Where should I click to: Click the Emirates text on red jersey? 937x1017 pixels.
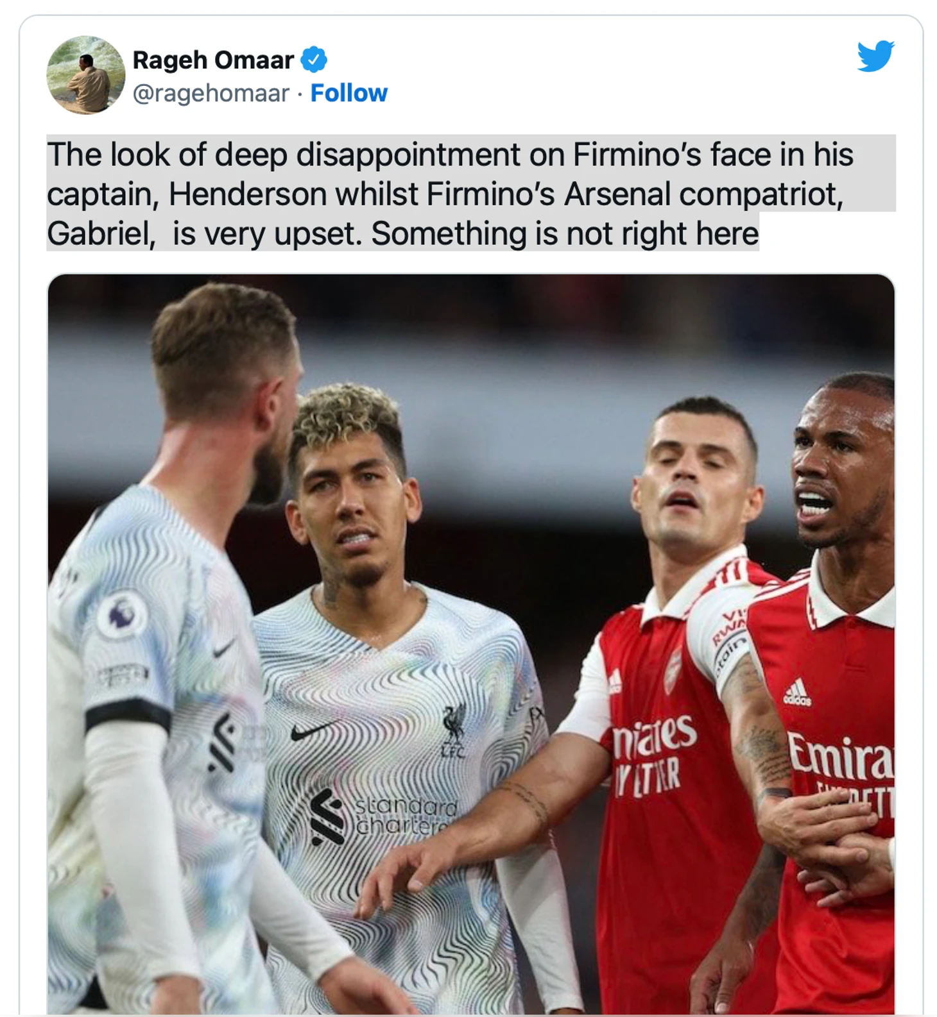tap(841, 755)
